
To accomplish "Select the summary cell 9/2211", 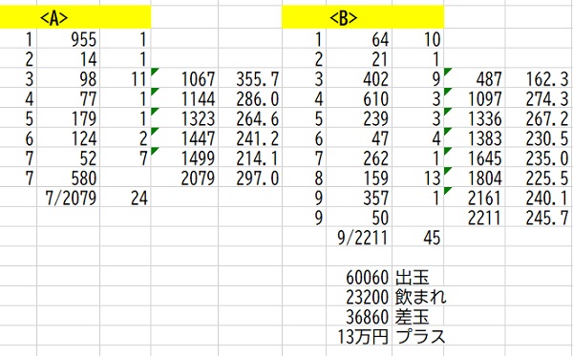I will click(359, 238).
